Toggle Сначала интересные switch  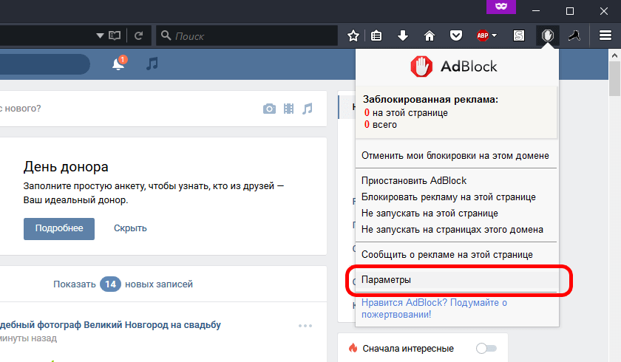coord(486,348)
